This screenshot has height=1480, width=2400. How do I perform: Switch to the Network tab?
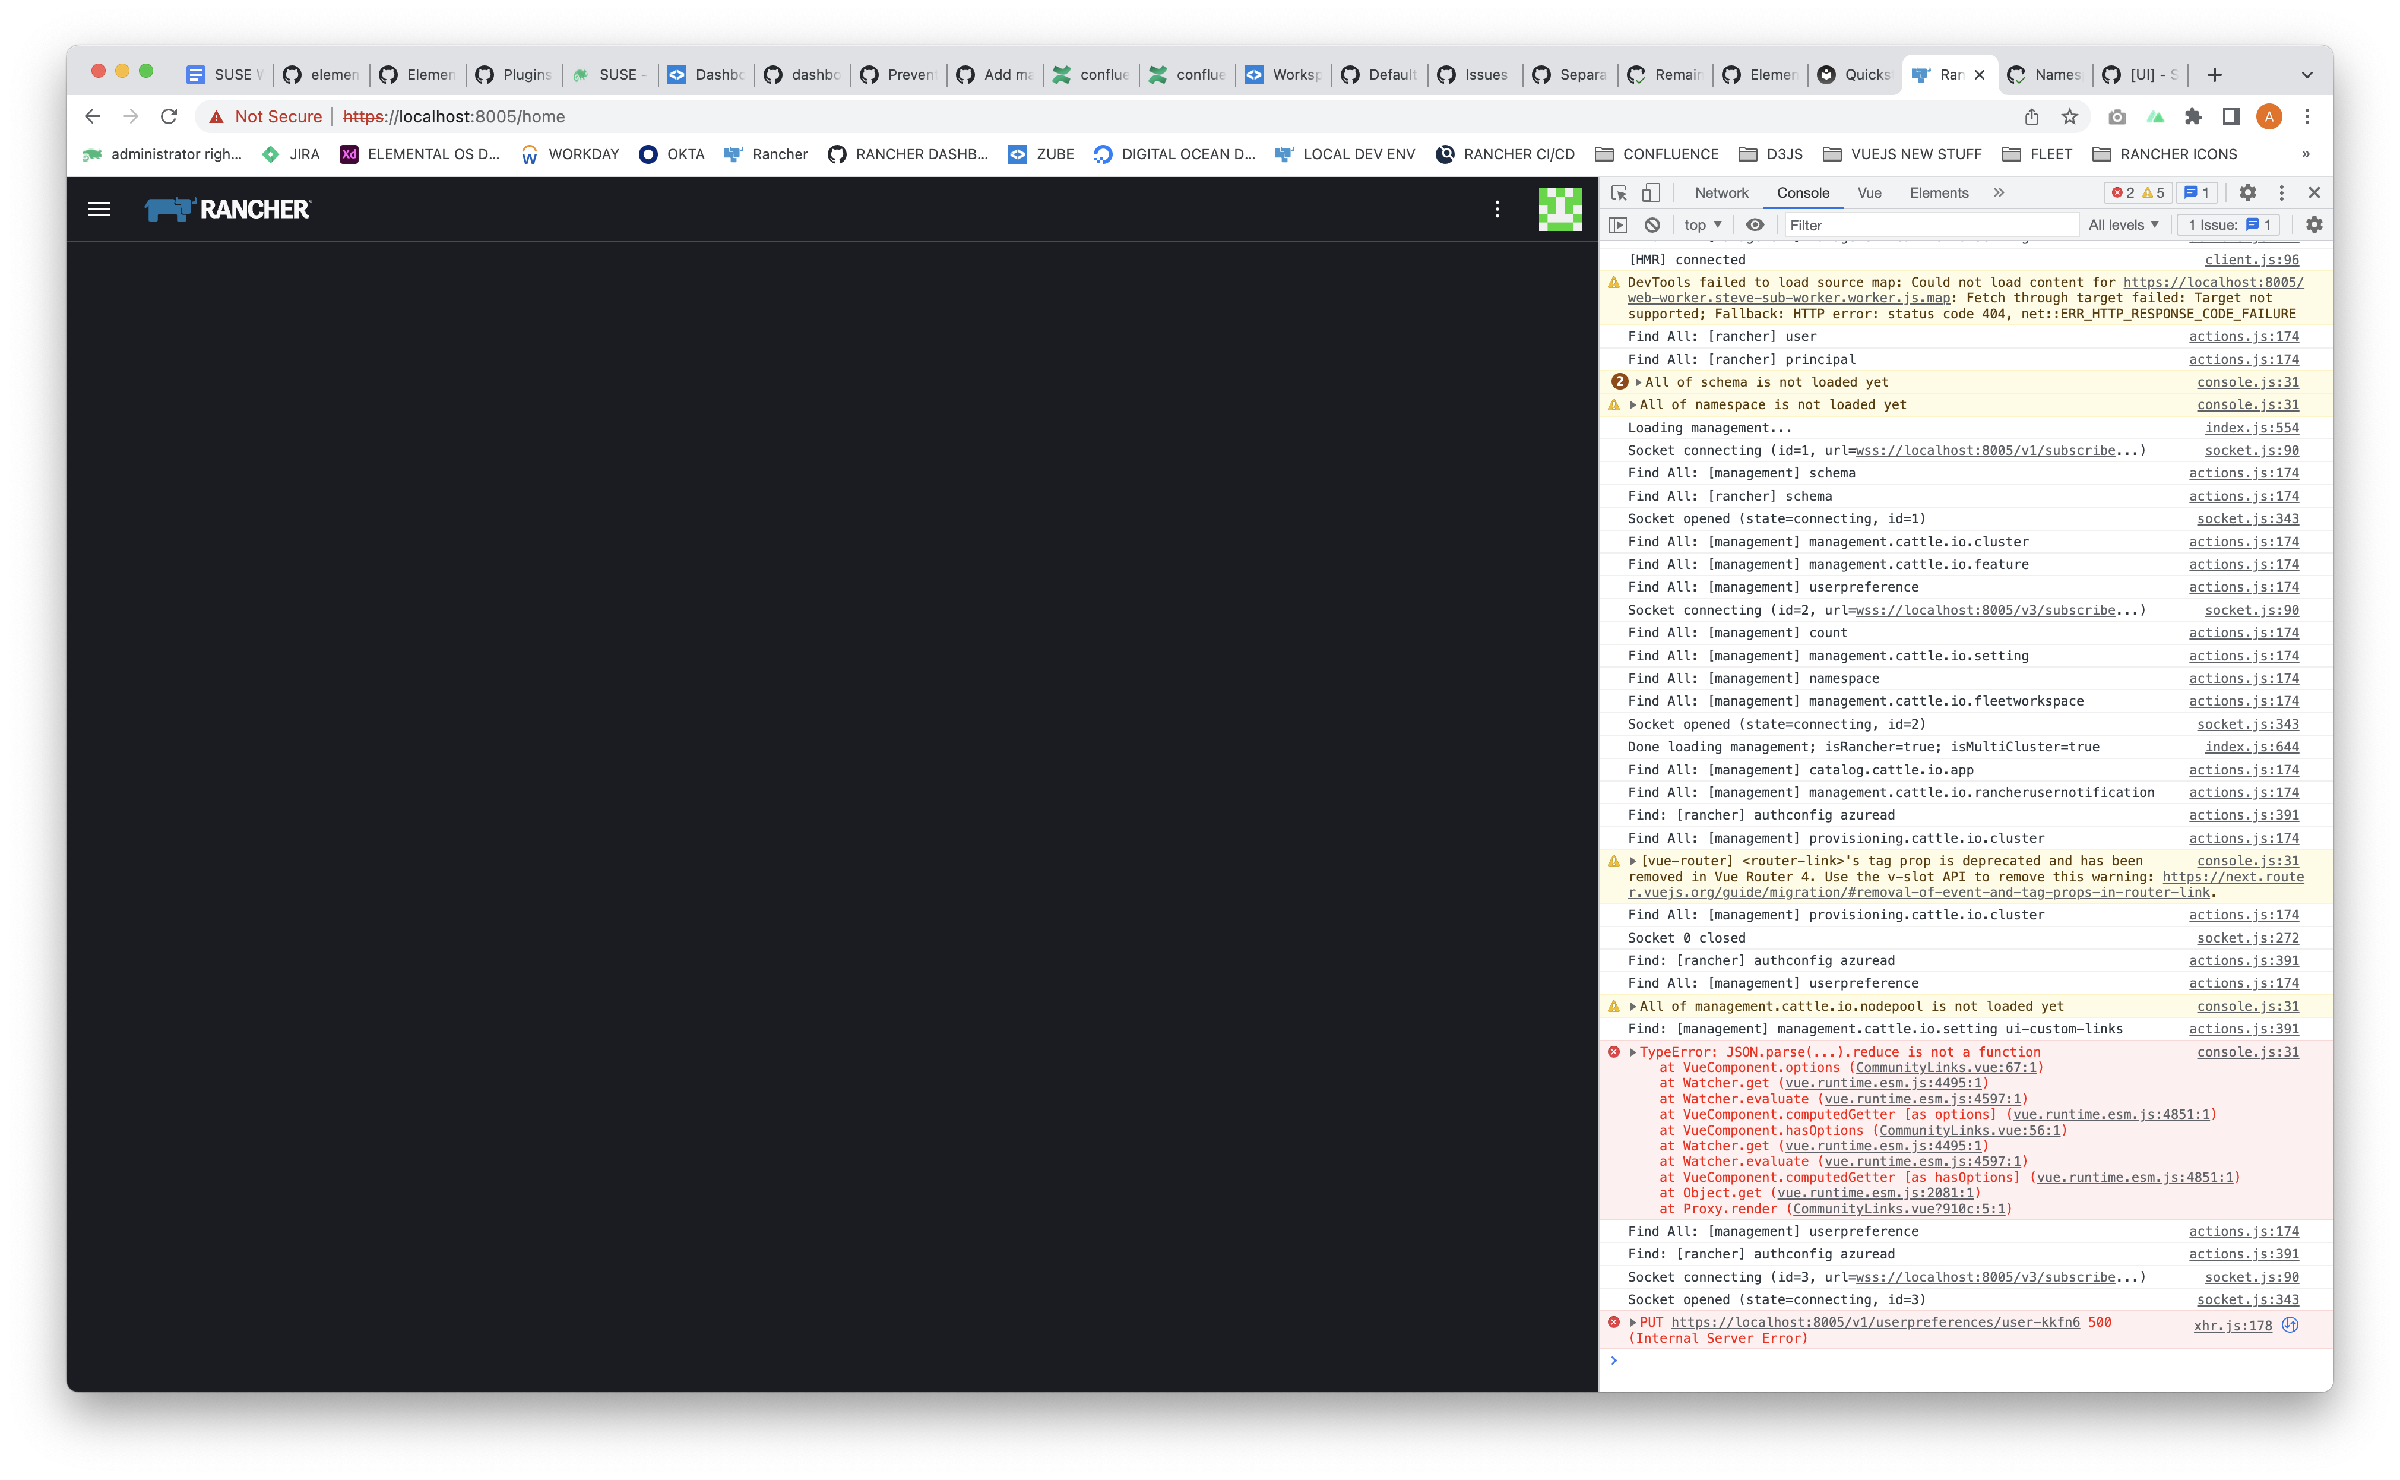[x=1721, y=192]
